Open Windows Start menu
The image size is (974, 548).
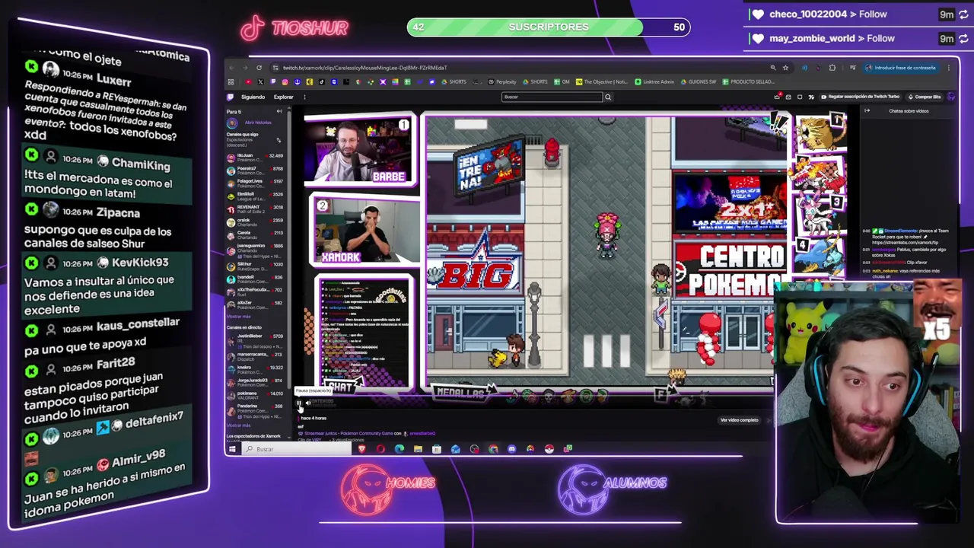tap(232, 449)
